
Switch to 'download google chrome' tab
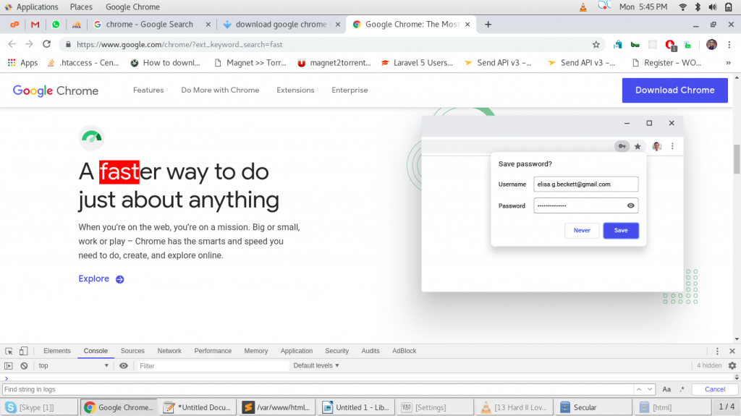click(281, 24)
